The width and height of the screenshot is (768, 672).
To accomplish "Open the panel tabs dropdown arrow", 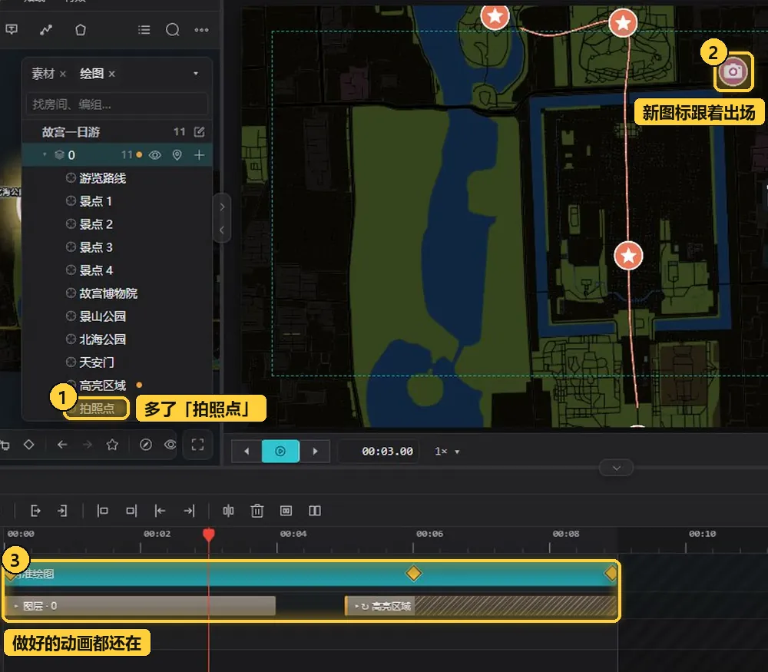I will [196, 74].
